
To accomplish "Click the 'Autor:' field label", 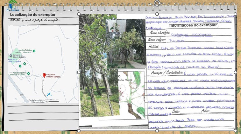I will [205, 111].
